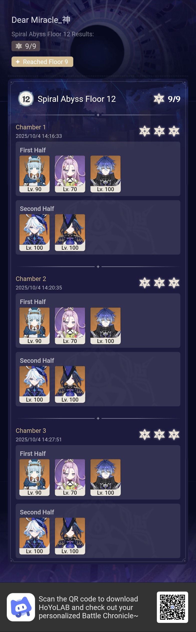Image resolution: width=196 pixels, height=632 pixels.
Task: Select Chamber 1 First Half Lv. 100 character
Action: tap(105, 174)
